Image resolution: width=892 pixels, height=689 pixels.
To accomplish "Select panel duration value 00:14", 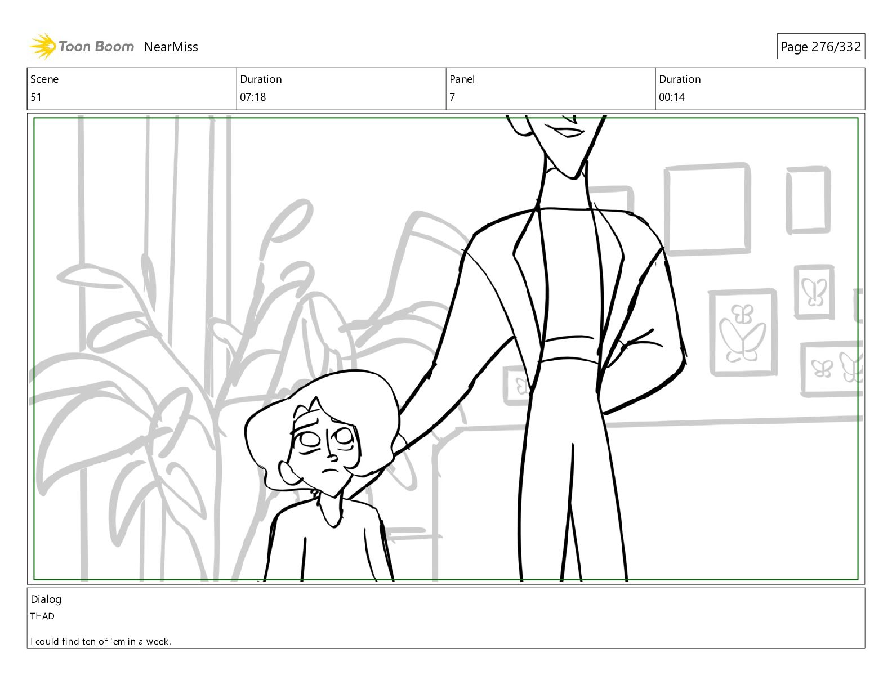I will 672,97.
